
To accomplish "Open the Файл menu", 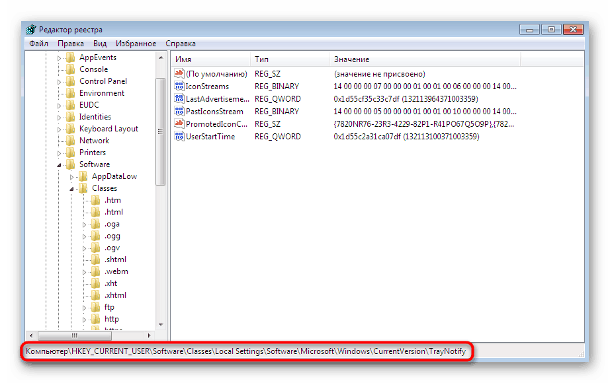I will point(38,44).
